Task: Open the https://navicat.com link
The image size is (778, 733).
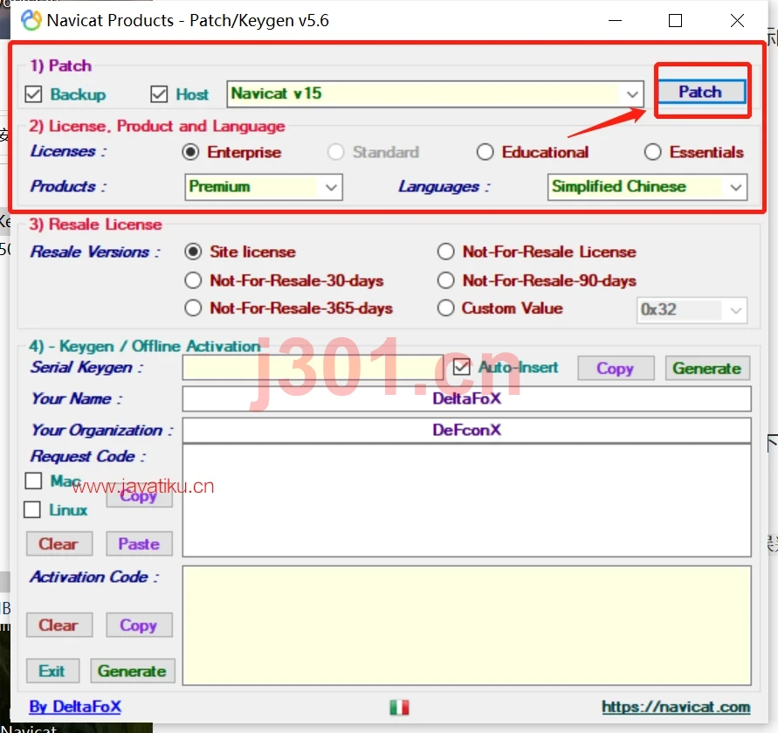Action: 676,707
